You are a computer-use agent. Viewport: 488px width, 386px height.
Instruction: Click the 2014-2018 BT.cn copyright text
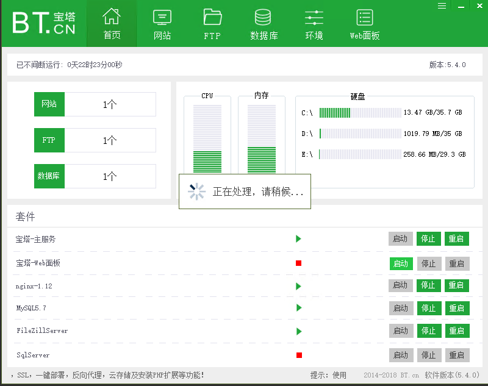(391, 376)
